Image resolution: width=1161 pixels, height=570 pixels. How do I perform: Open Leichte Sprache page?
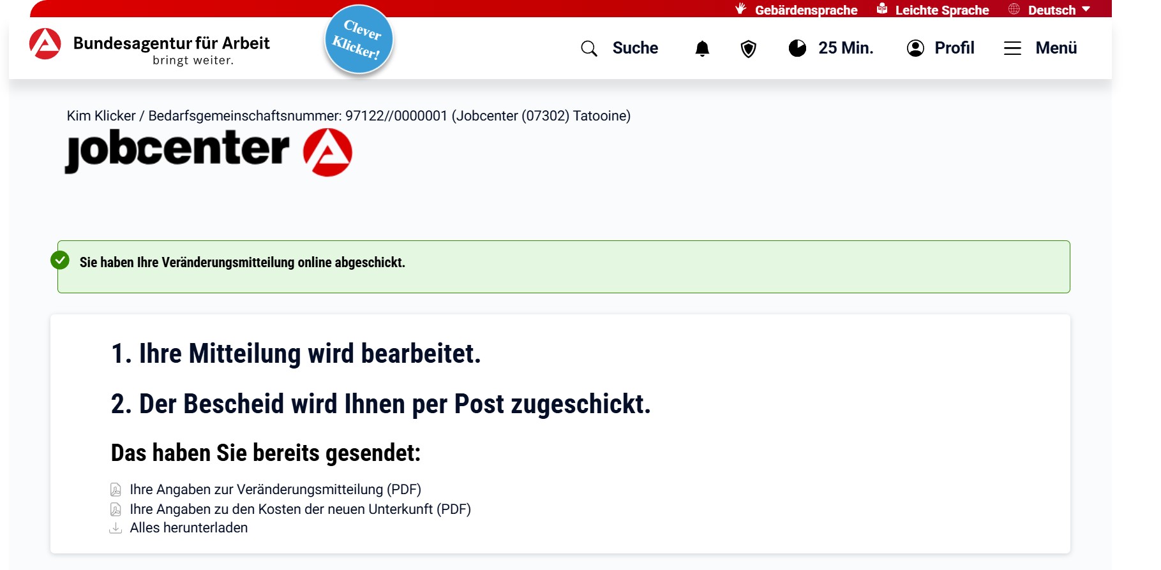click(941, 10)
